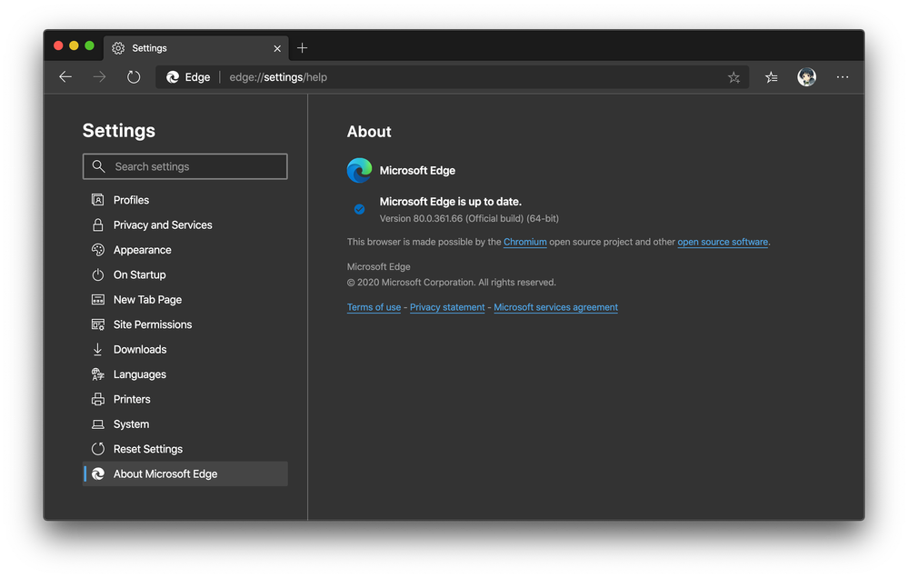
Task: Select About Microsoft Edge in sidebar
Action: click(185, 473)
